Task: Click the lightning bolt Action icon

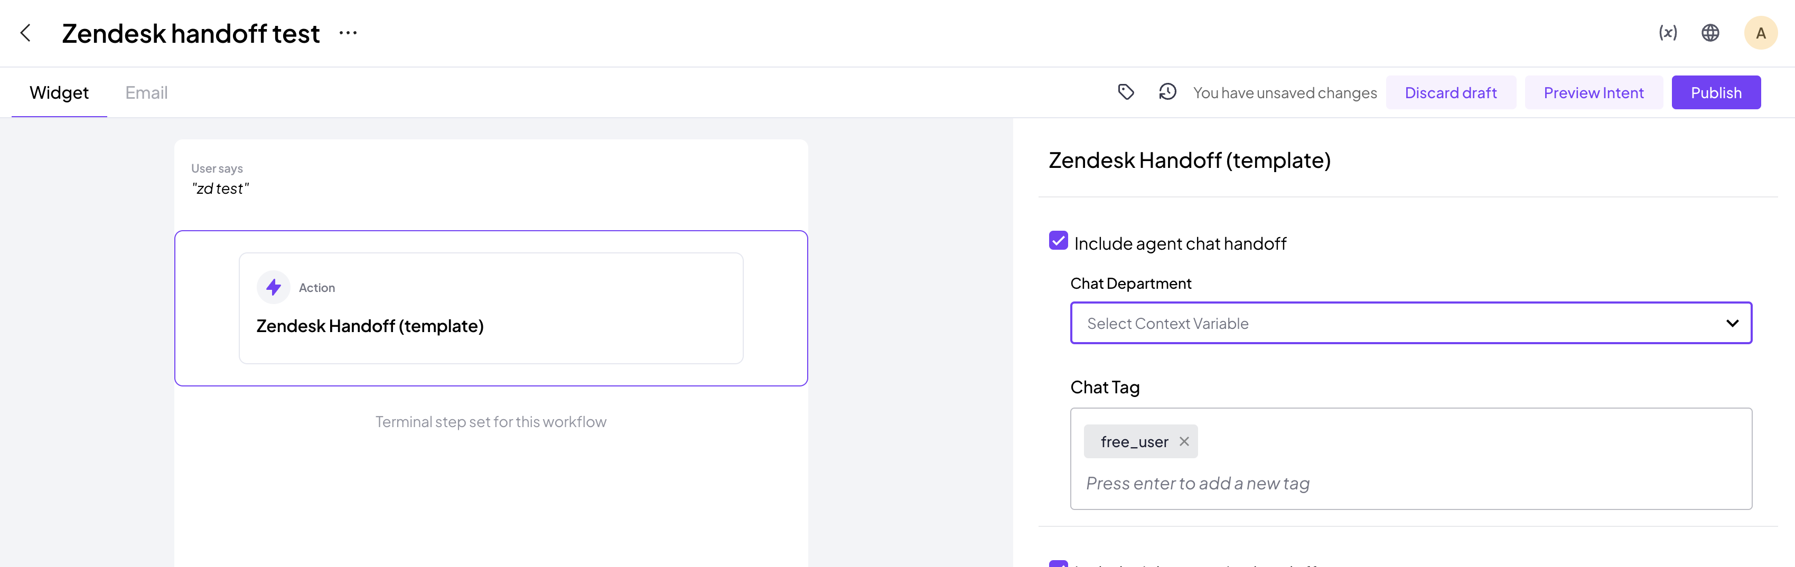Action: point(273,287)
